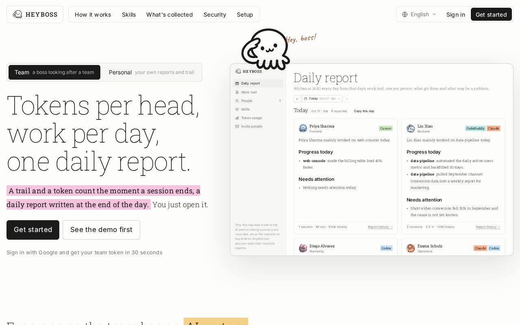Click the Get started button below the headline
520x325 pixels.
pyautogui.click(x=33, y=230)
